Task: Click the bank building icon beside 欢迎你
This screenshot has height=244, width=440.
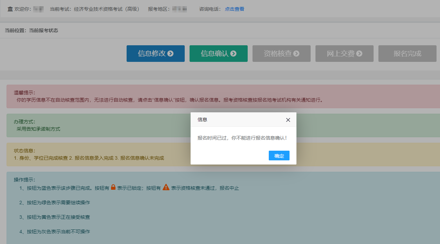Action: coord(10,9)
